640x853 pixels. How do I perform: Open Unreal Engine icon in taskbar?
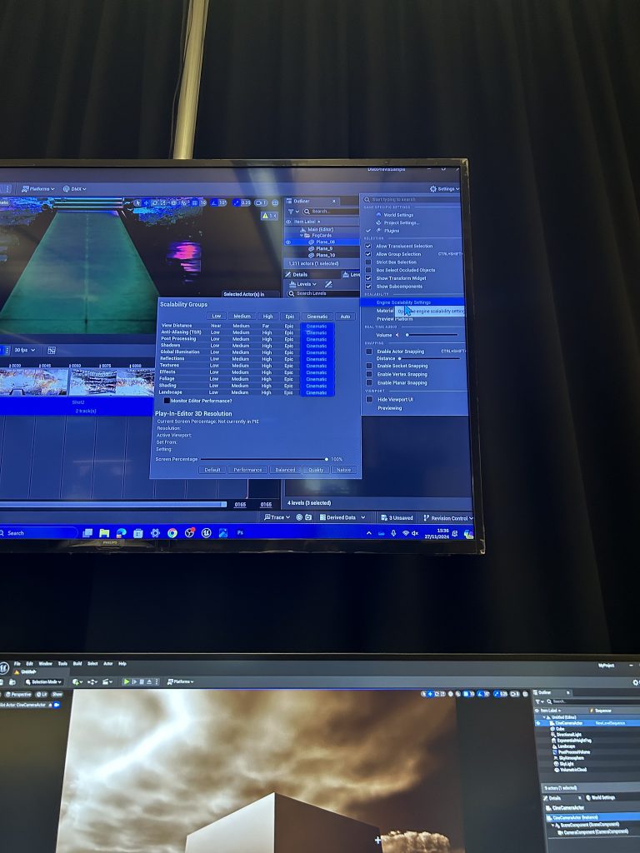pos(207,533)
